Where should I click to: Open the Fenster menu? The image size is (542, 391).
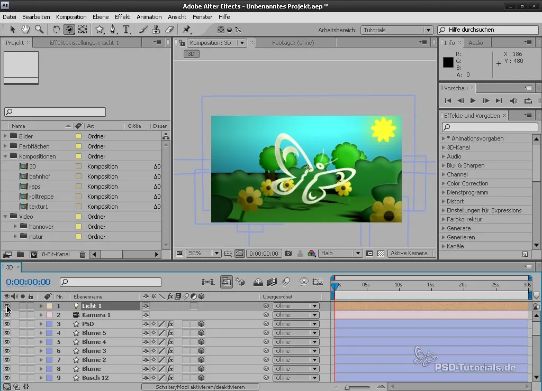tap(202, 17)
